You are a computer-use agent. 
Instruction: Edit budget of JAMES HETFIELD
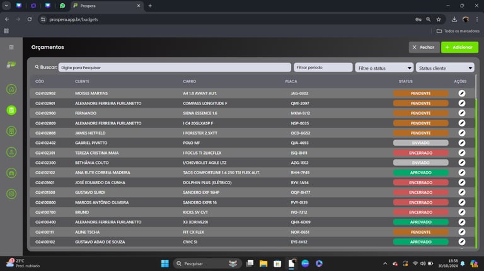[462, 133]
